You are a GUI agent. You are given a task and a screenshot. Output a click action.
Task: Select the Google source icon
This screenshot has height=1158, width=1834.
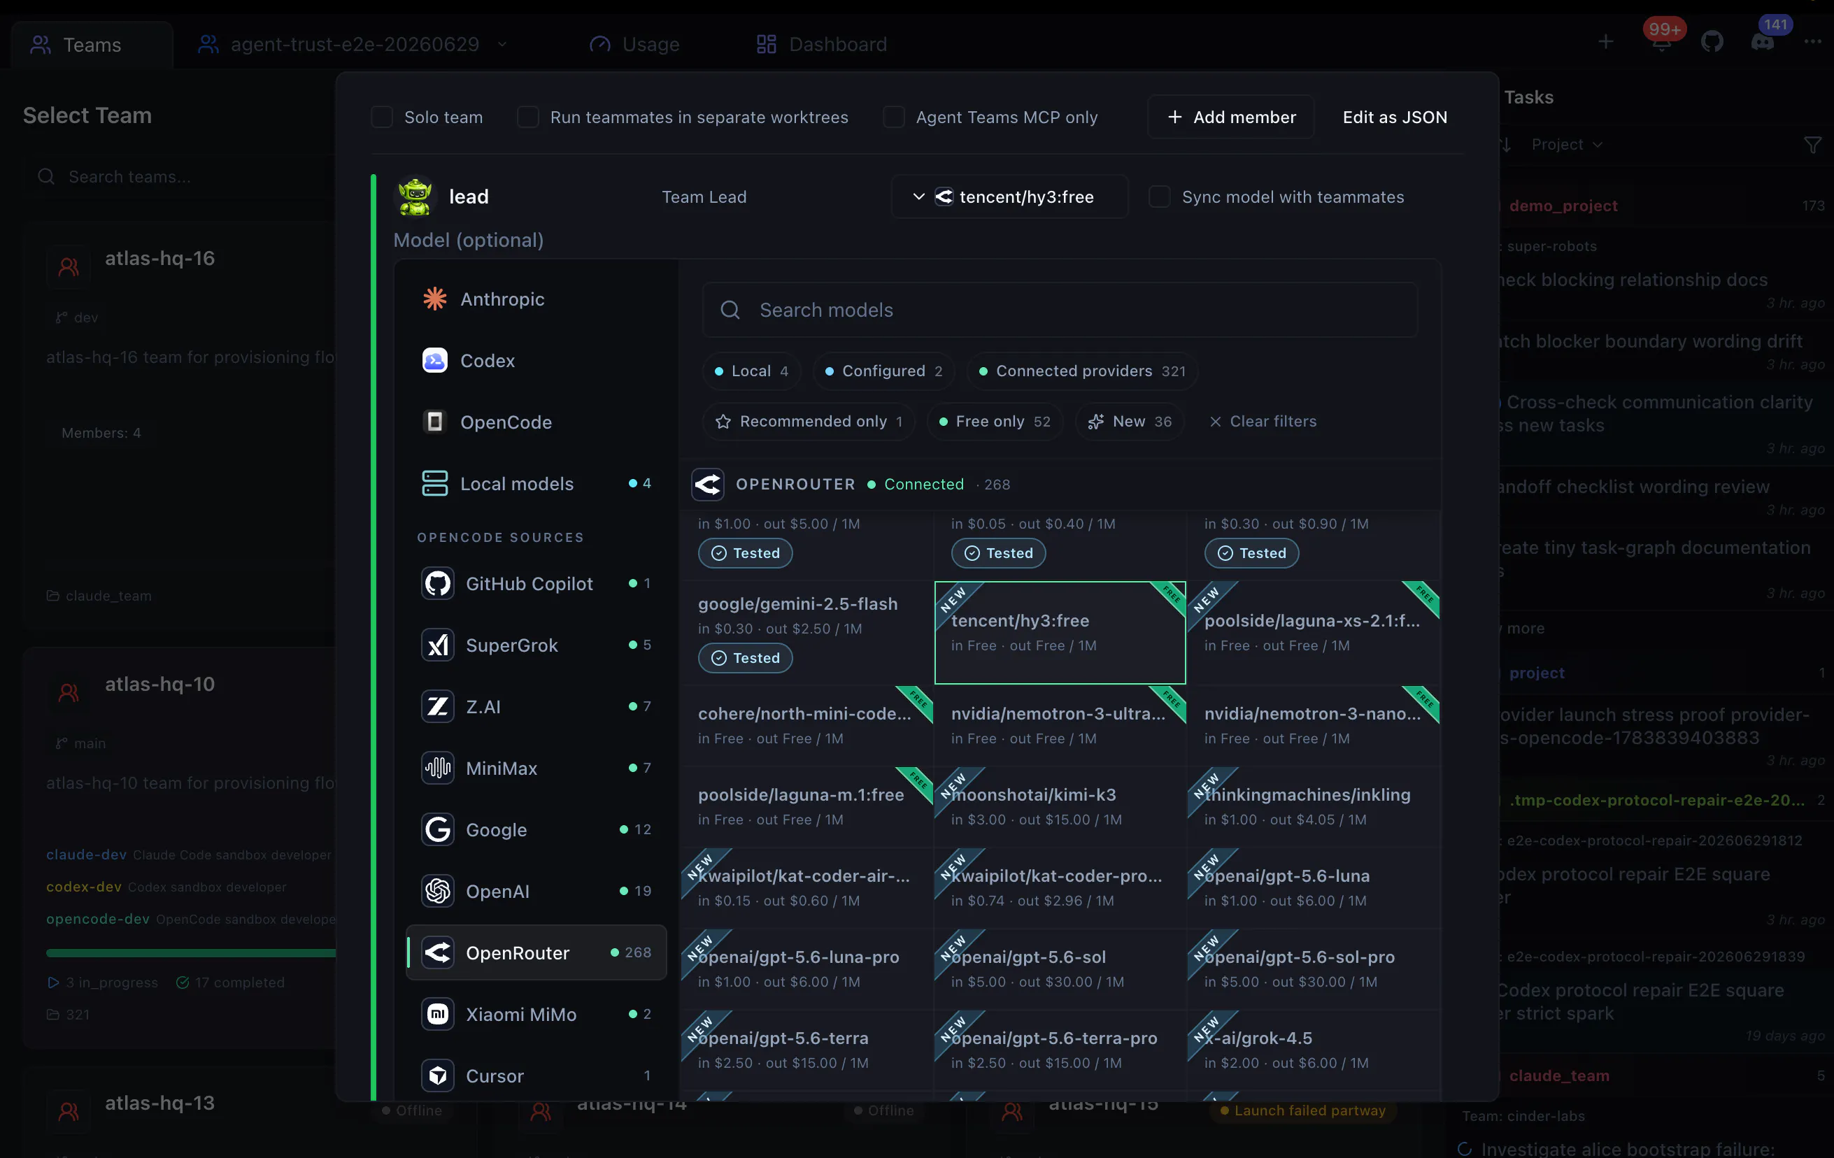[438, 830]
